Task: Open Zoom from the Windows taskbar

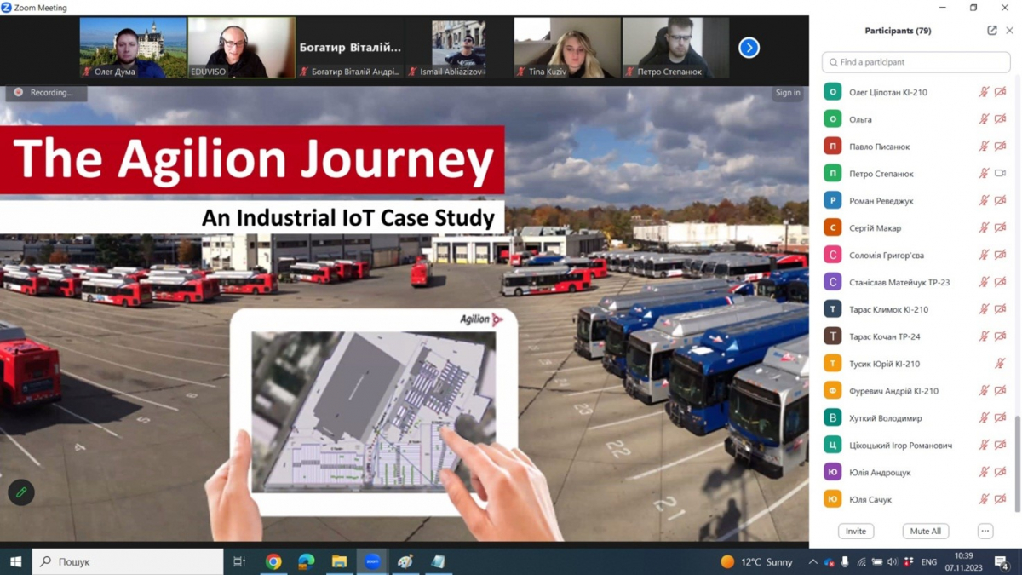Action: [x=372, y=561]
